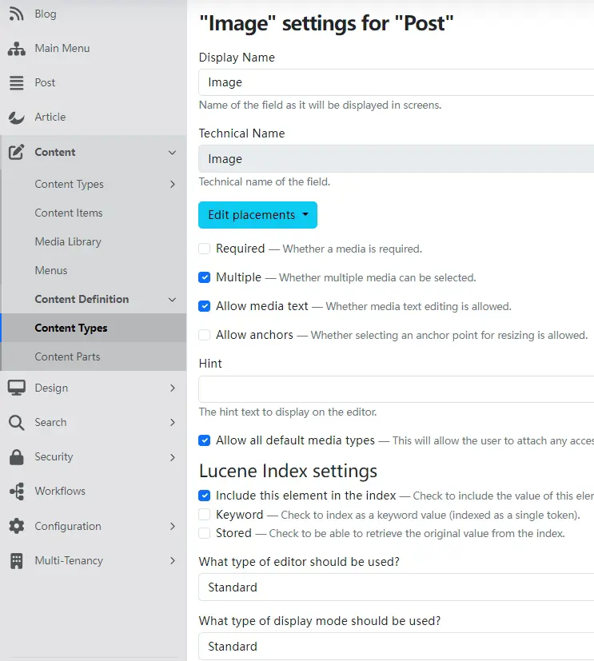Click into the Hint text field
Viewport: 594px width, 661px height.
click(396, 389)
